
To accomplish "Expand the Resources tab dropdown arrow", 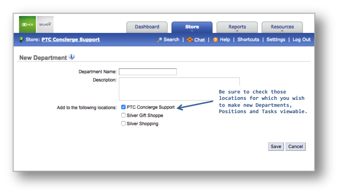I will coord(282,31).
